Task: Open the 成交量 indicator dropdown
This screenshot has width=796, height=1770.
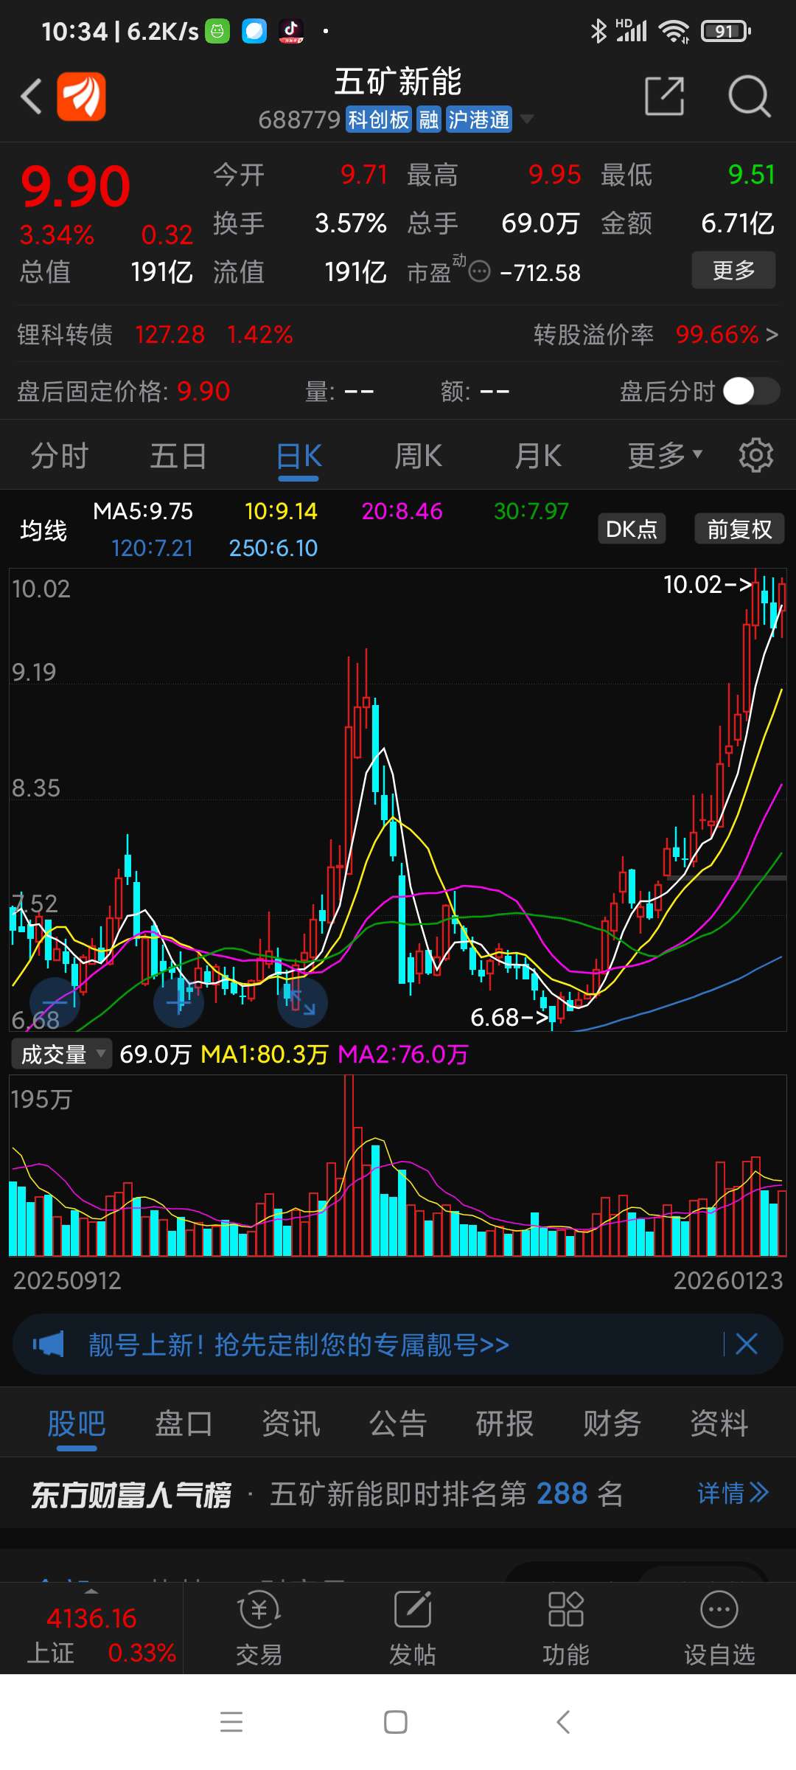Action: pos(61,1054)
